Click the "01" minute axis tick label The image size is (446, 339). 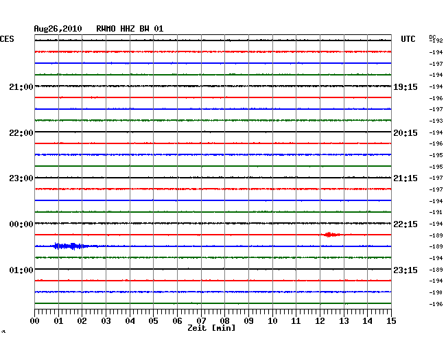click(x=58, y=320)
